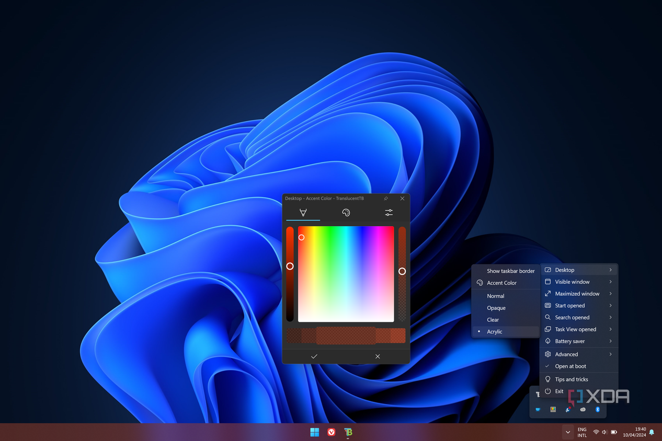Expand the Start opened submenu
Screen dimensions: 662x441
[x=579, y=306]
